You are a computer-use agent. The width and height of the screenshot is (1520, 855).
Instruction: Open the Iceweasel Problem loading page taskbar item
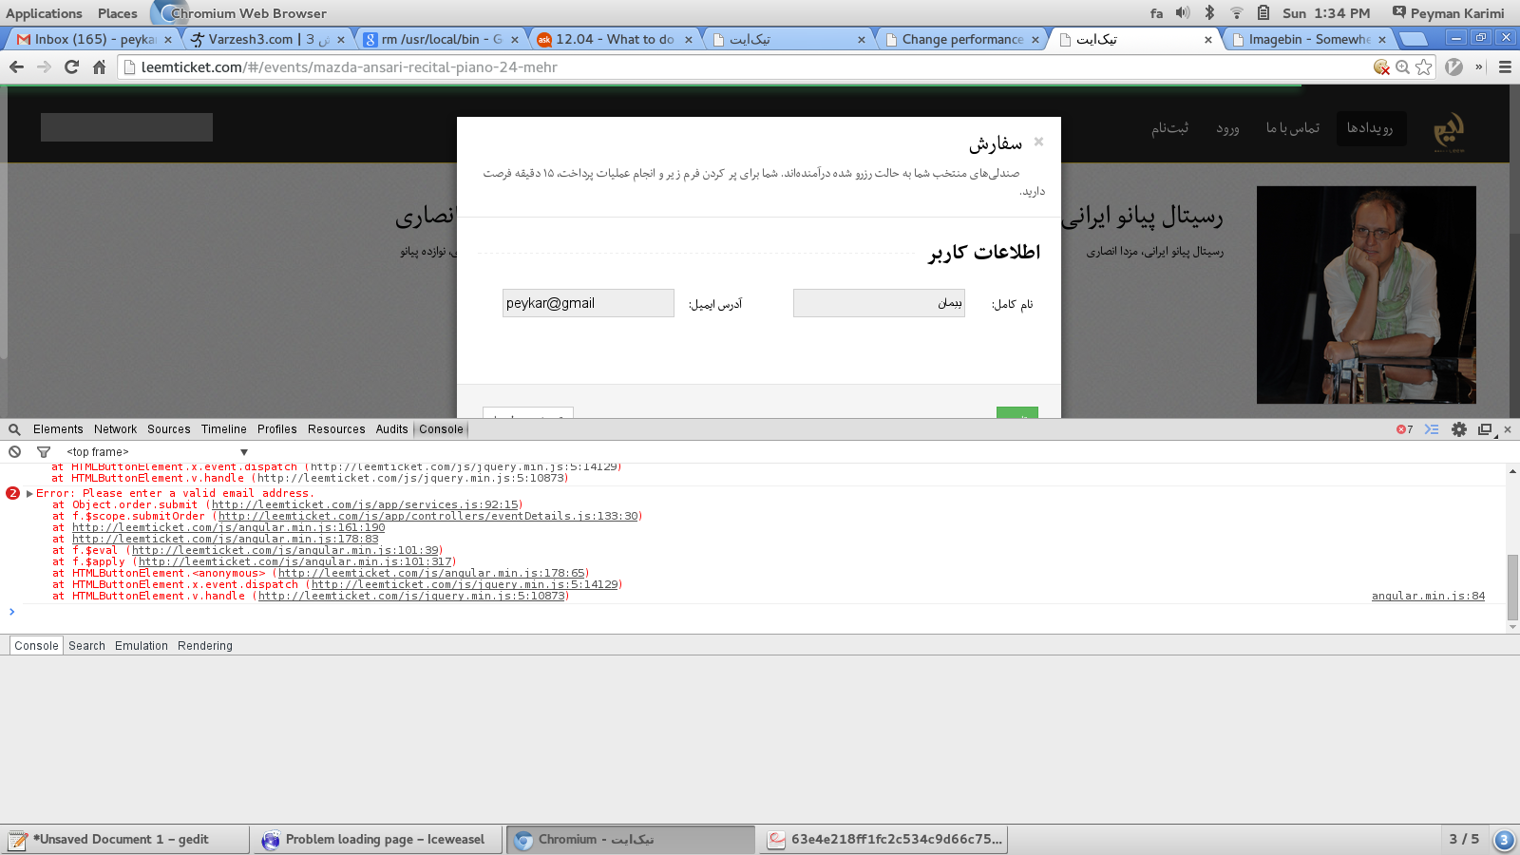coord(378,840)
